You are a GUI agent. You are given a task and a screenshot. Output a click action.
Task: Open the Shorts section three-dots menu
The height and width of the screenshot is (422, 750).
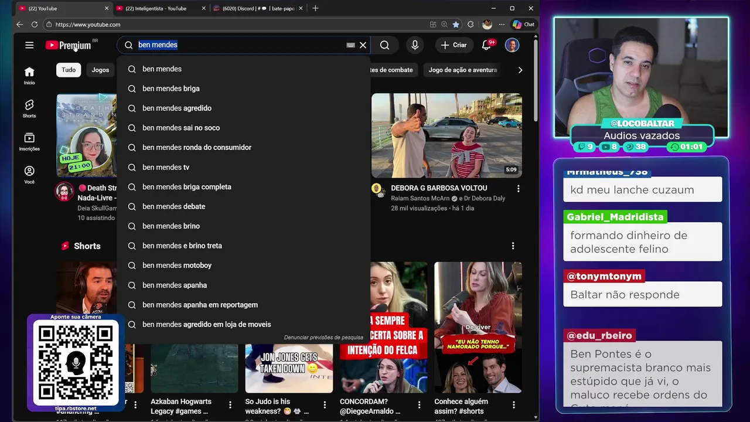[513, 246]
